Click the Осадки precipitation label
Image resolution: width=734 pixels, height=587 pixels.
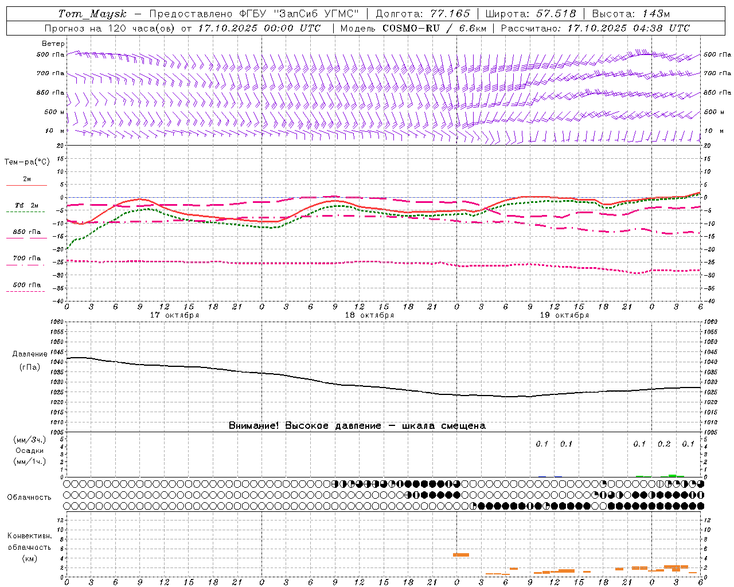tap(30, 451)
